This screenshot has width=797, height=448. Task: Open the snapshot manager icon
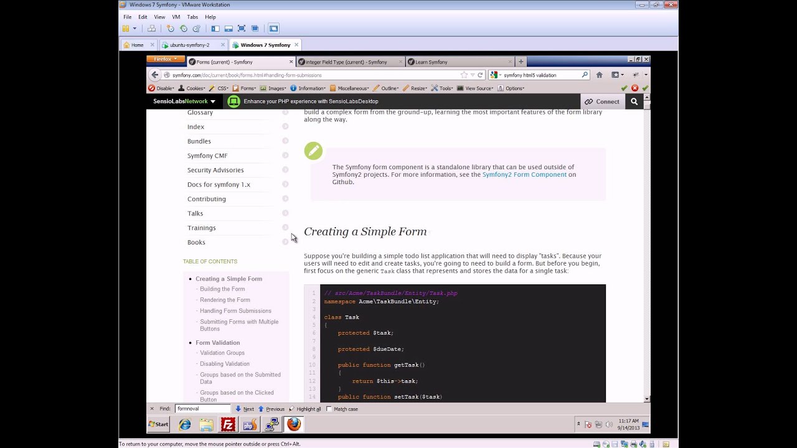tap(196, 29)
